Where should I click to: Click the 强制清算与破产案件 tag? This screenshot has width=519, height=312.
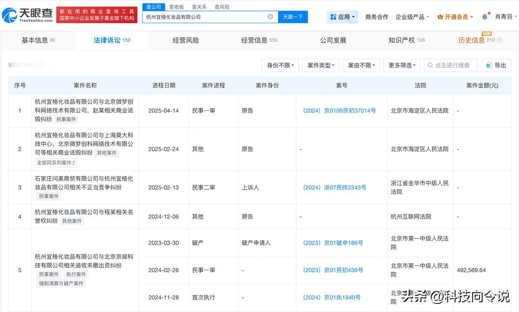(x=61, y=284)
